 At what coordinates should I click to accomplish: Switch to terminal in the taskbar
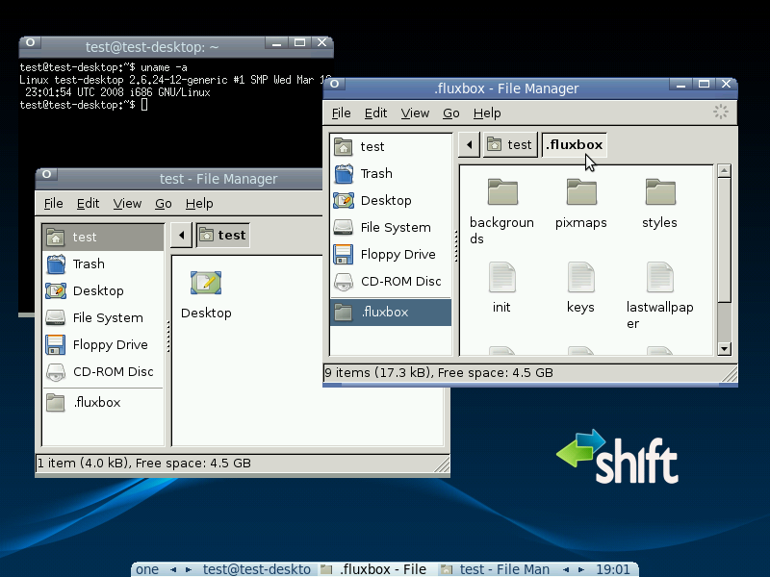[x=256, y=569]
